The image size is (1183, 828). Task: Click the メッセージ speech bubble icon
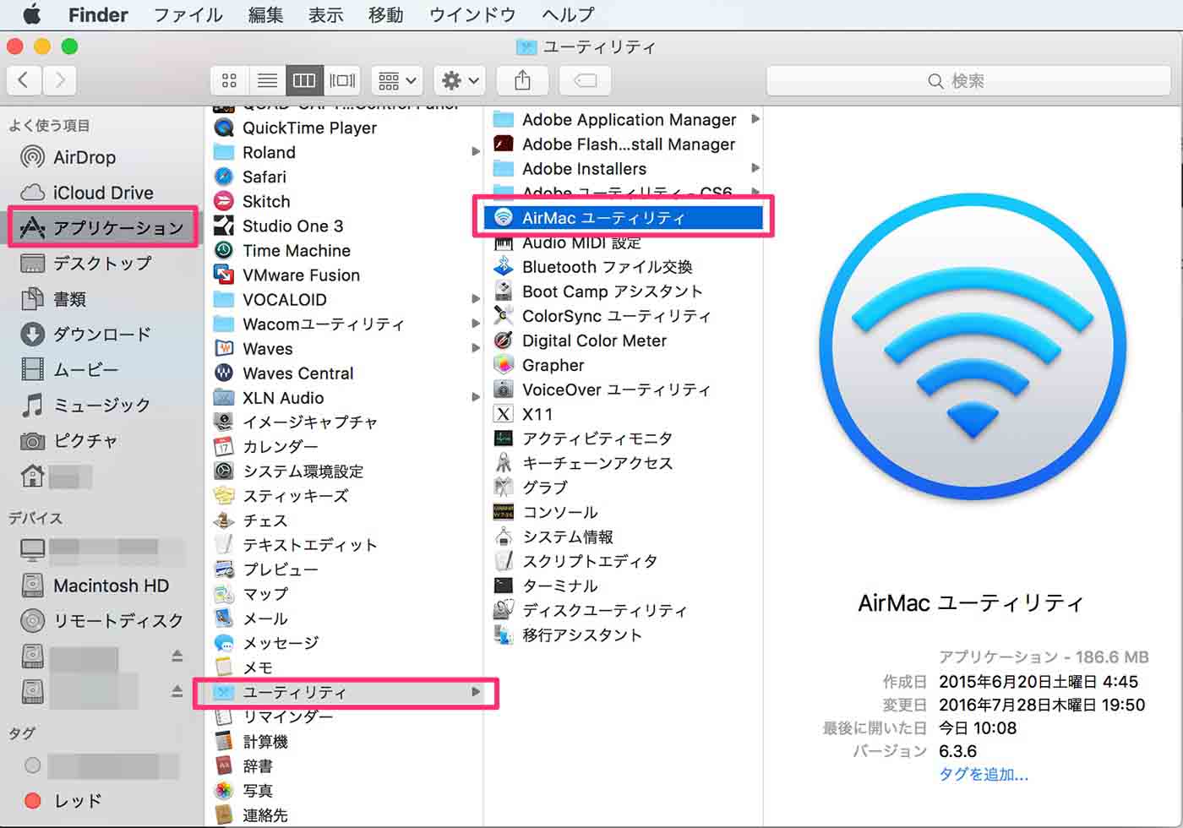tap(224, 642)
